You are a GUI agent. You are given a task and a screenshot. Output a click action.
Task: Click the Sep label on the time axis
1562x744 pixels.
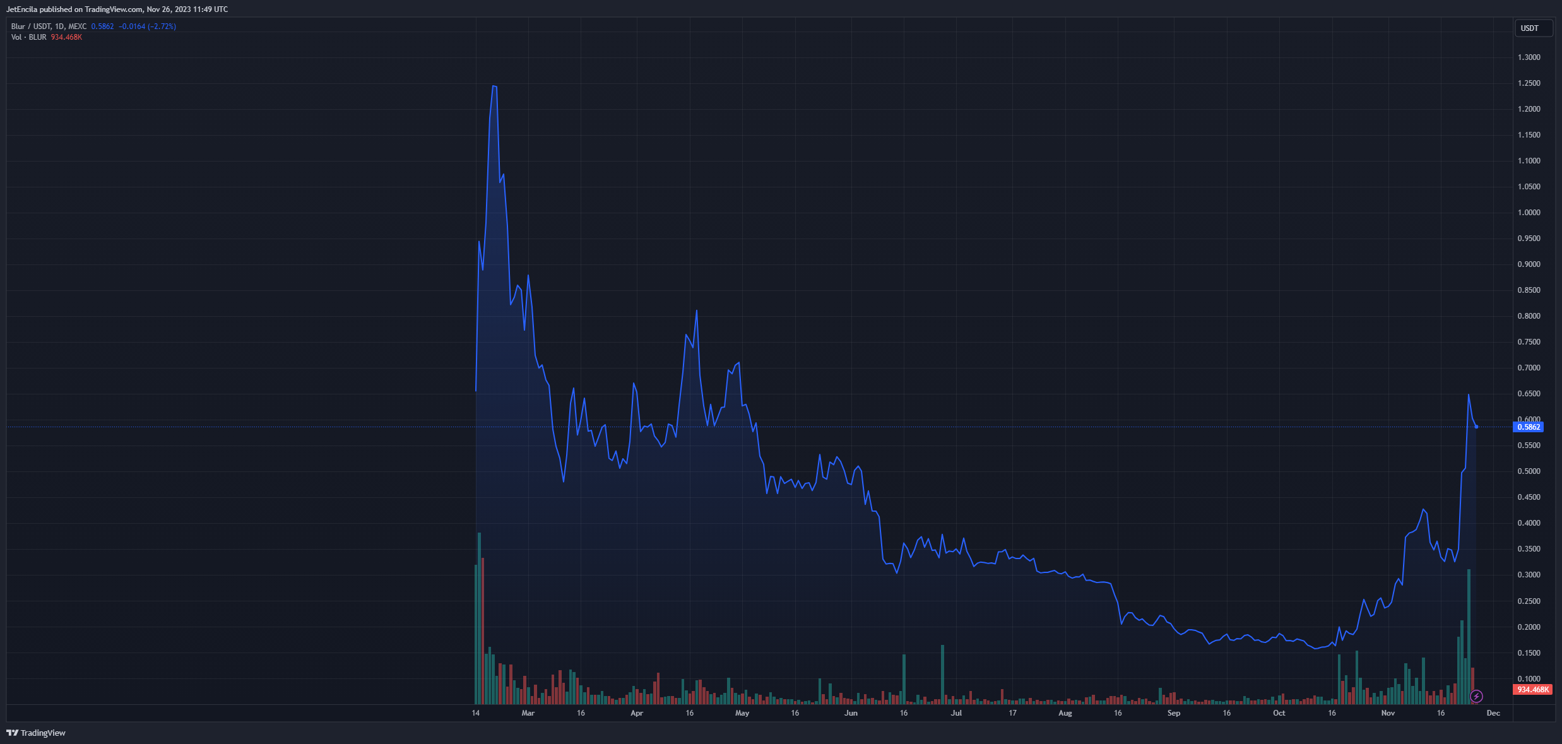1174,713
